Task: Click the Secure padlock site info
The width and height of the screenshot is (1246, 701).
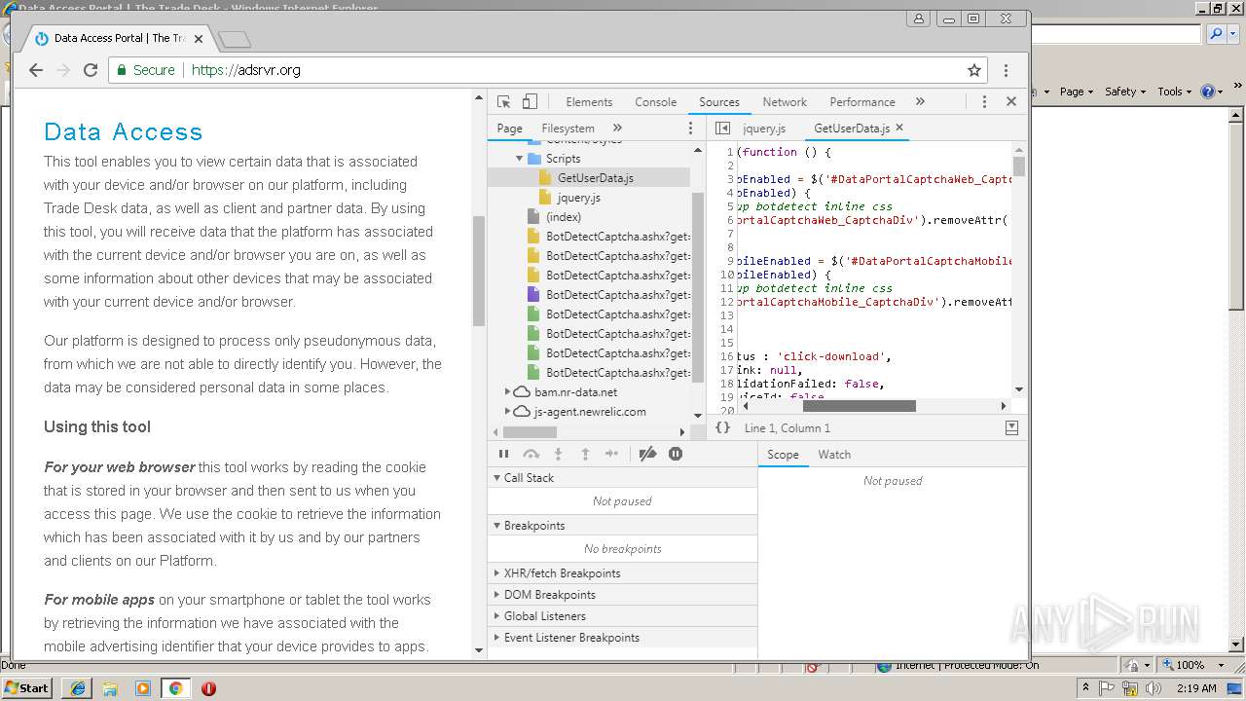Action: pos(146,70)
